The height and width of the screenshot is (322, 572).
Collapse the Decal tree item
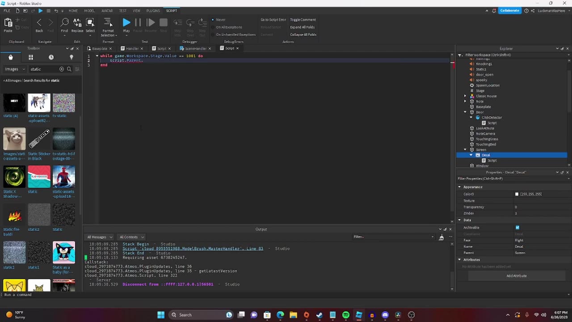471,155
